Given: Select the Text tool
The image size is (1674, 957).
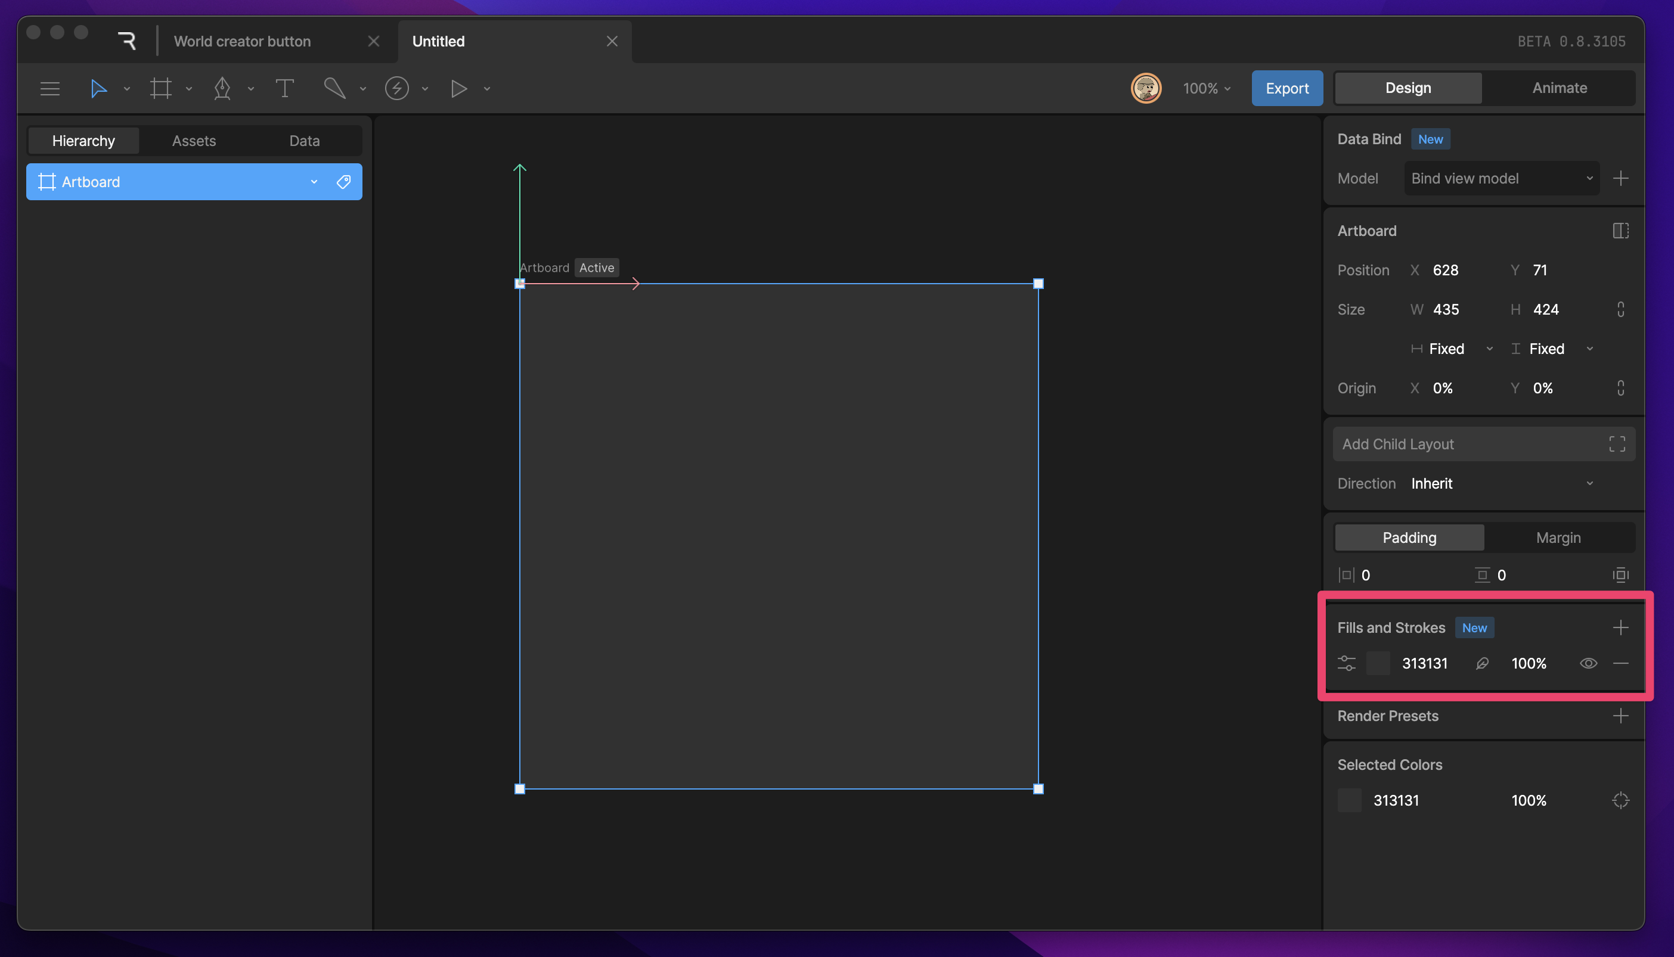Looking at the screenshot, I should click(284, 88).
